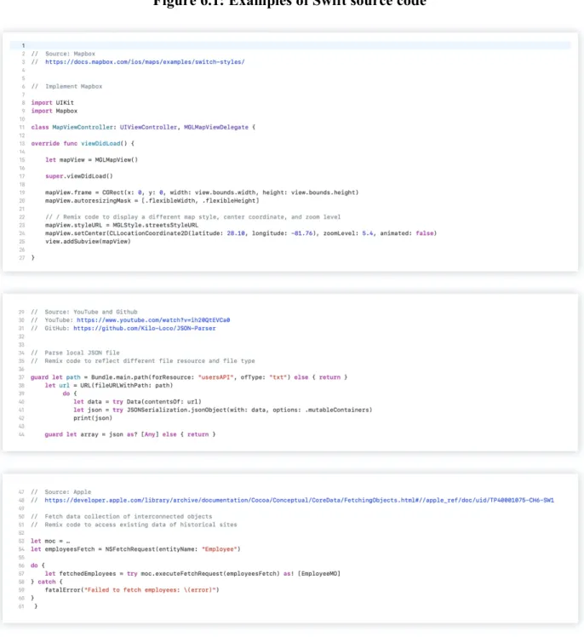The width and height of the screenshot is (584, 637).
Task: Click the Remix code historical sites comment
Action: 134,525
